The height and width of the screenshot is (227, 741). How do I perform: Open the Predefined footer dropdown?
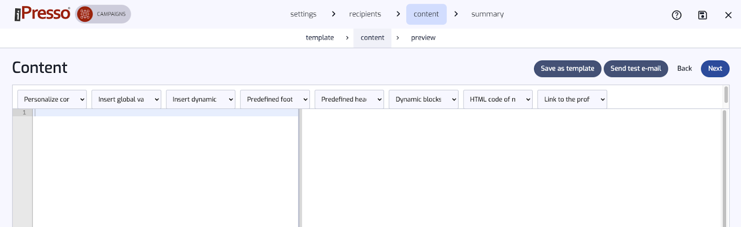[x=275, y=99]
